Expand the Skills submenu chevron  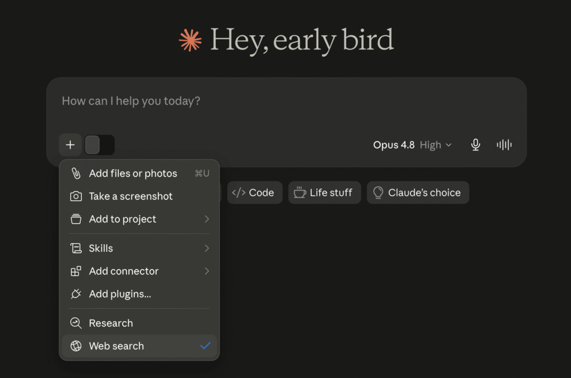click(x=206, y=248)
